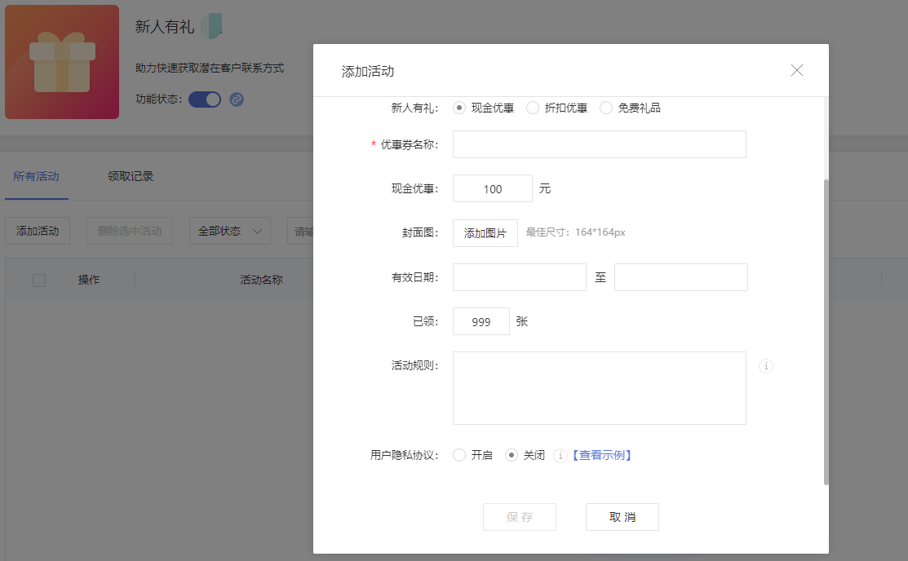Click the 添加活动 button above the table
Image resolution: width=908 pixels, height=561 pixels.
pos(37,231)
